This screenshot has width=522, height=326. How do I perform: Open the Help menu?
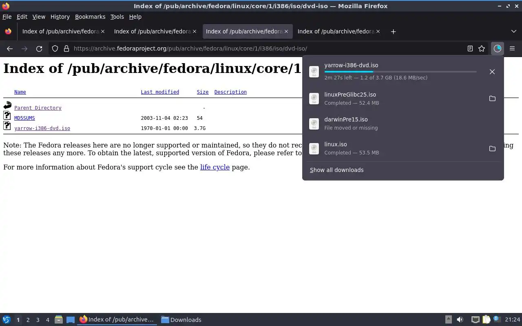coord(135,17)
